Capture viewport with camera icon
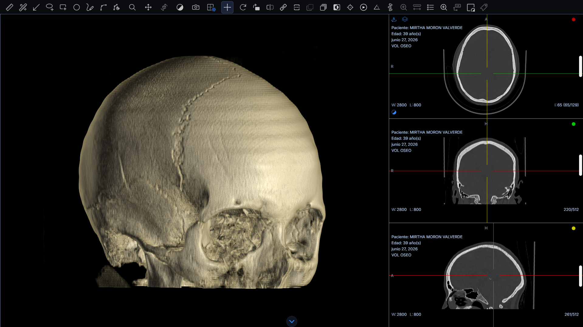 [196, 7]
